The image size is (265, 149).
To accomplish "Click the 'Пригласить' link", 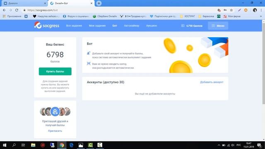I will pyautogui.click(x=55, y=131).
